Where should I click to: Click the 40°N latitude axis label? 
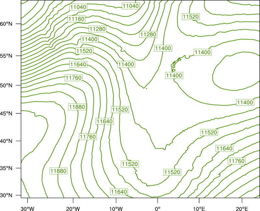[6, 141]
